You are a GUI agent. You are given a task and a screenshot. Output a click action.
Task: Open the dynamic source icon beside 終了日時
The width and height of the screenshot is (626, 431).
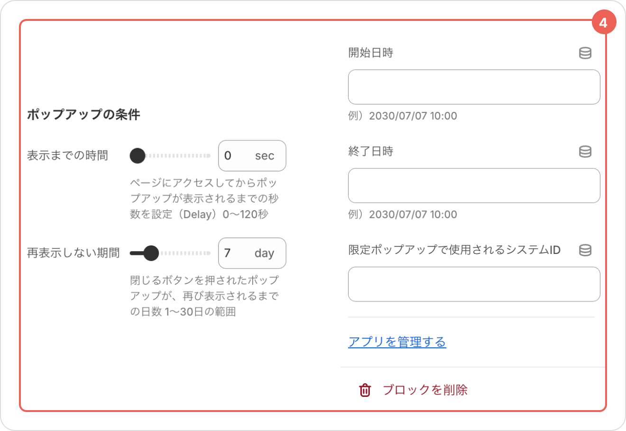tap(585, 152)
